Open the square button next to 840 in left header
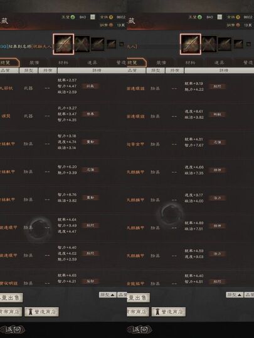Viewport: 254px width, 338px height. (x=92, y=17)
